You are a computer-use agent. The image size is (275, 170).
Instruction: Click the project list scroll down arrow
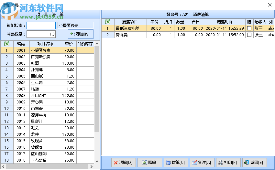pyautogui.click(x=97, y=161)
